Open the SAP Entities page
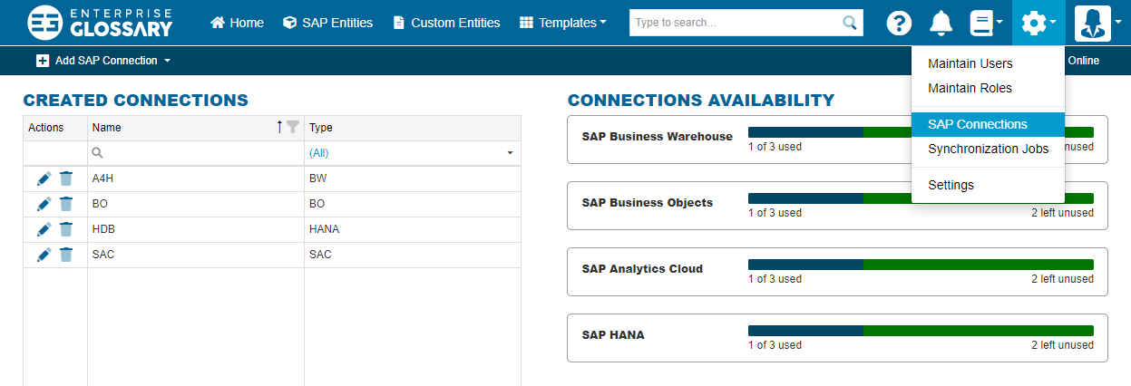1131x386 pixels. point(327,23)
